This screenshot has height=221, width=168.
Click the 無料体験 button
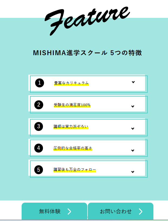coord(54,211)
